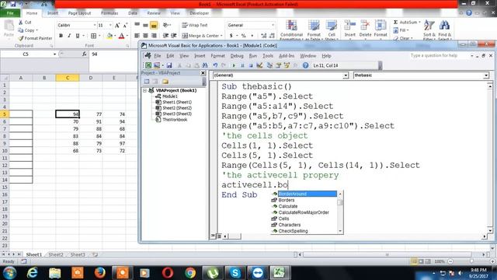Open Properties Window icon in VBA toolbar

278,65
